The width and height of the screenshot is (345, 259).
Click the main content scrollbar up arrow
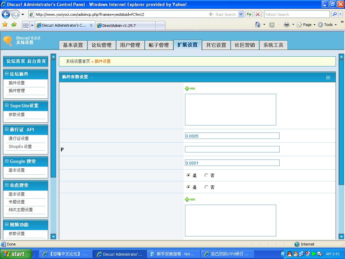341,57
